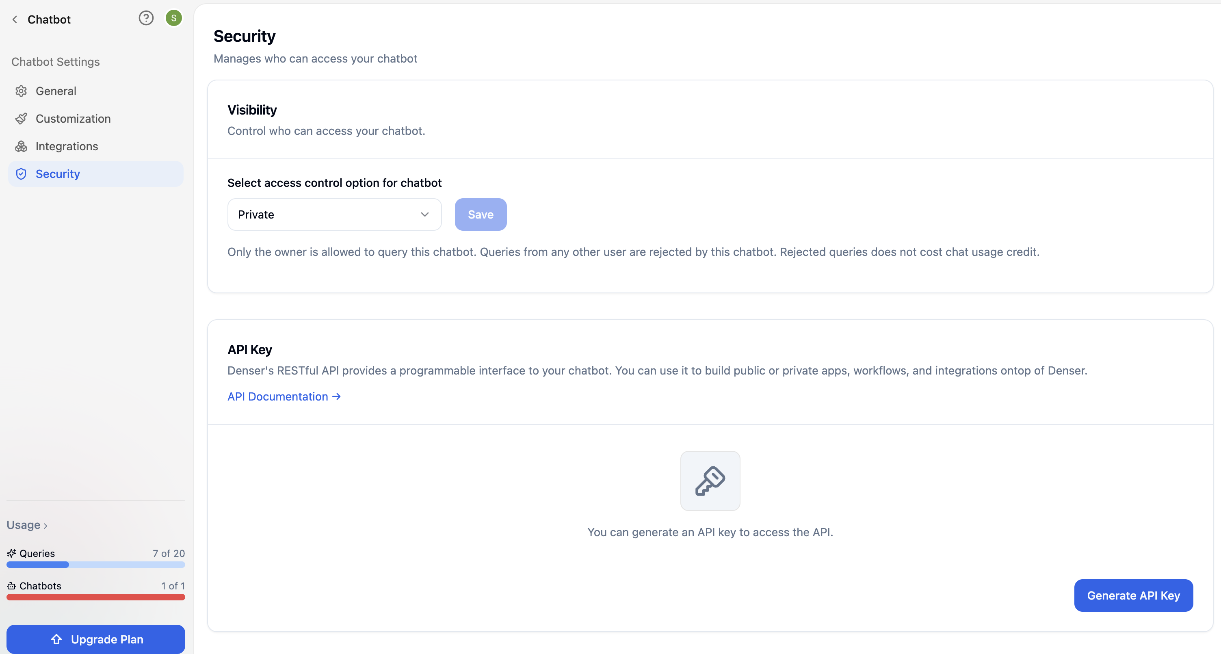The width and height of the screenshot is (1221, 654).
Task: Click the Customization brush icon
Action: (22, 118)
